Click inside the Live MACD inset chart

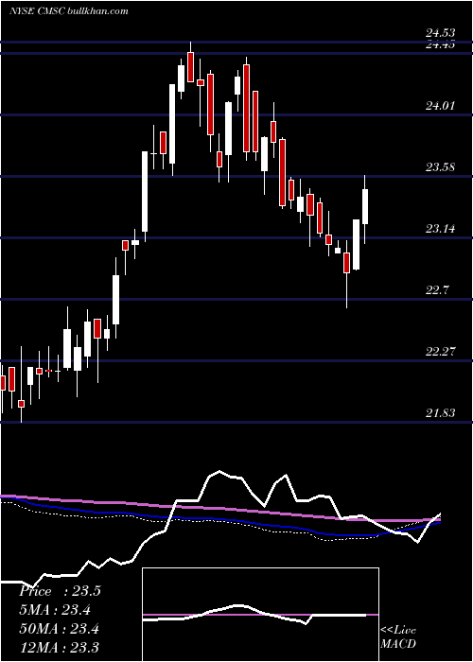click(260, 615)
